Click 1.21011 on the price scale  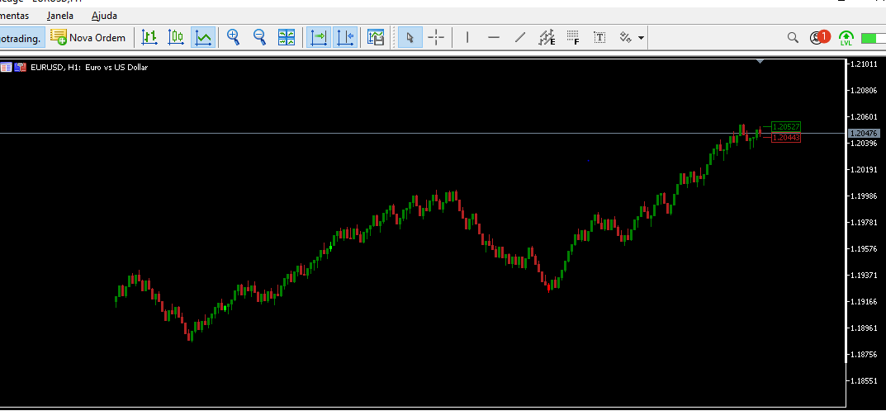coord(864,64)
